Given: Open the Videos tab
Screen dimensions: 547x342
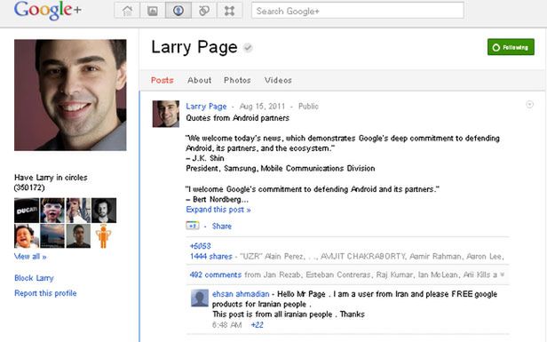Looking at the screenshot, I should pos(278,80).
